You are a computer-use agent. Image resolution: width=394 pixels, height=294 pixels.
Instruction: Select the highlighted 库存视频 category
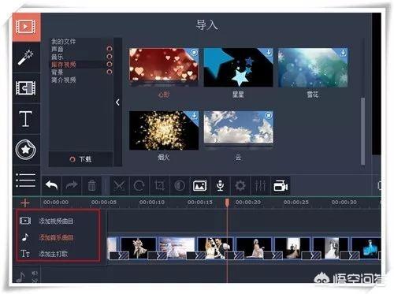click(63, 65)
